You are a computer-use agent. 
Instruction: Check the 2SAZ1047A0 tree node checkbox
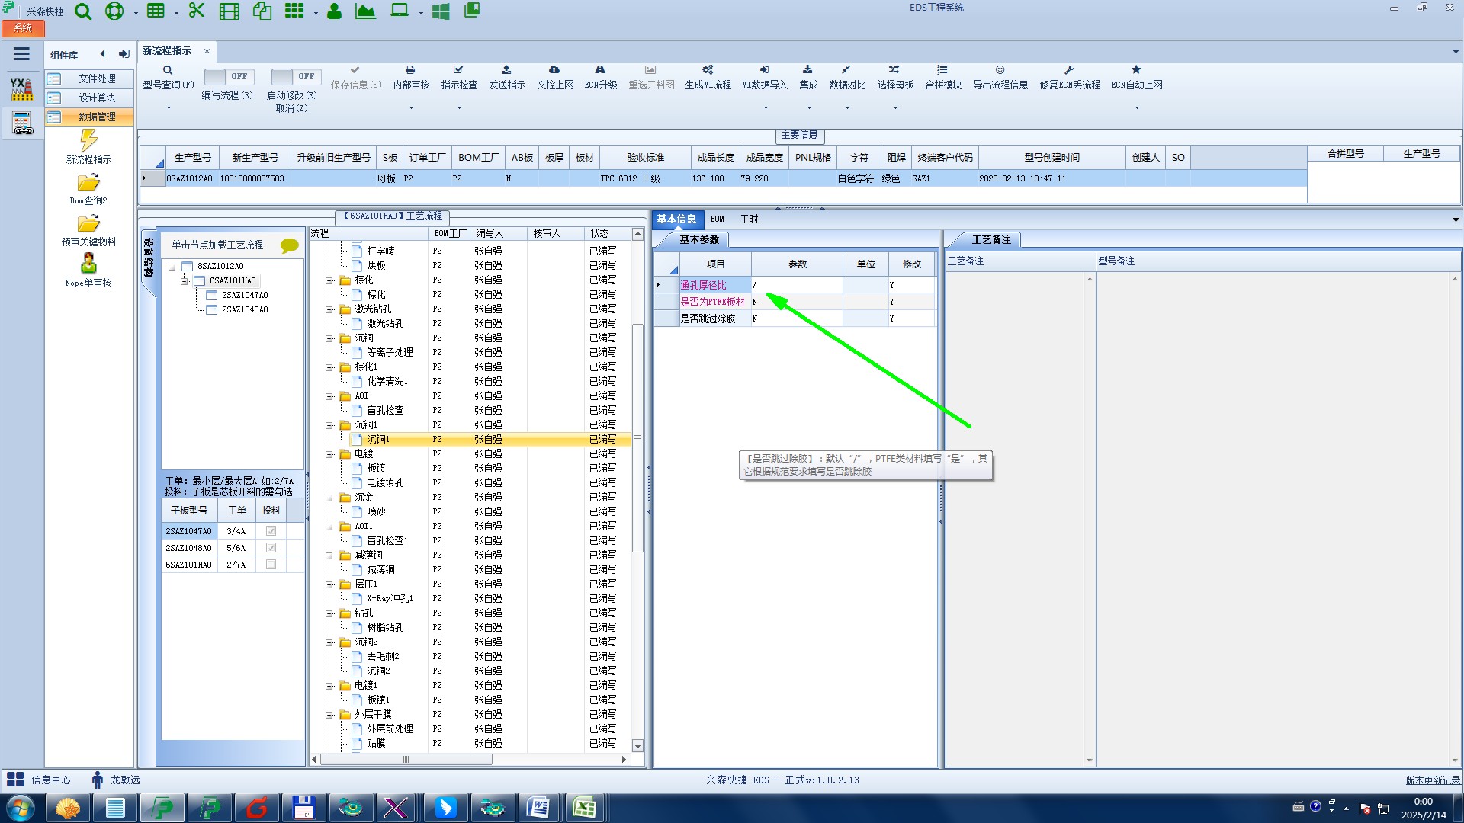[212, 296]
